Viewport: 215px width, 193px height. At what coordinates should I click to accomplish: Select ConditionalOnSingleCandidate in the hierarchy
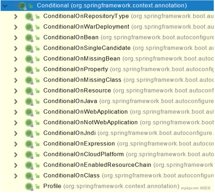[x=87, y=48]
